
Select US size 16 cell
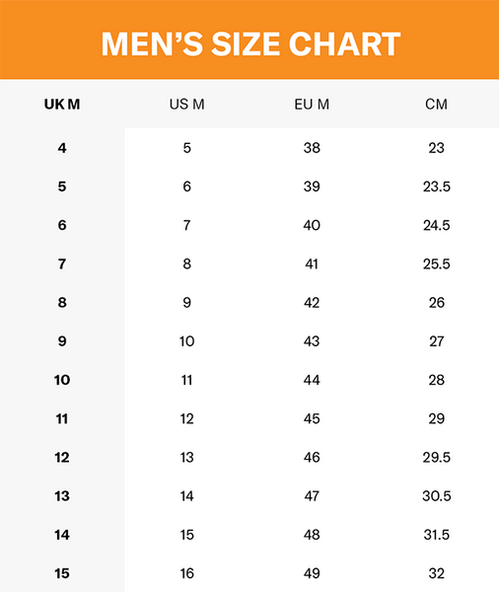tap(186, 573)
